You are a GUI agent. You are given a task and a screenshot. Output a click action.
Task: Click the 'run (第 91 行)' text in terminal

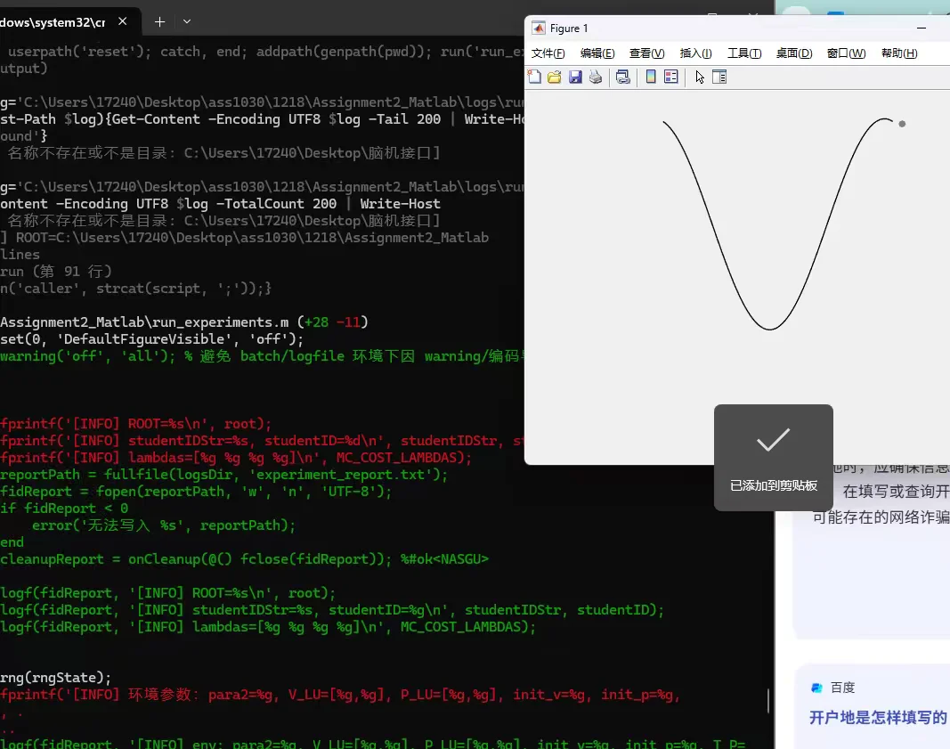[56, 271]
